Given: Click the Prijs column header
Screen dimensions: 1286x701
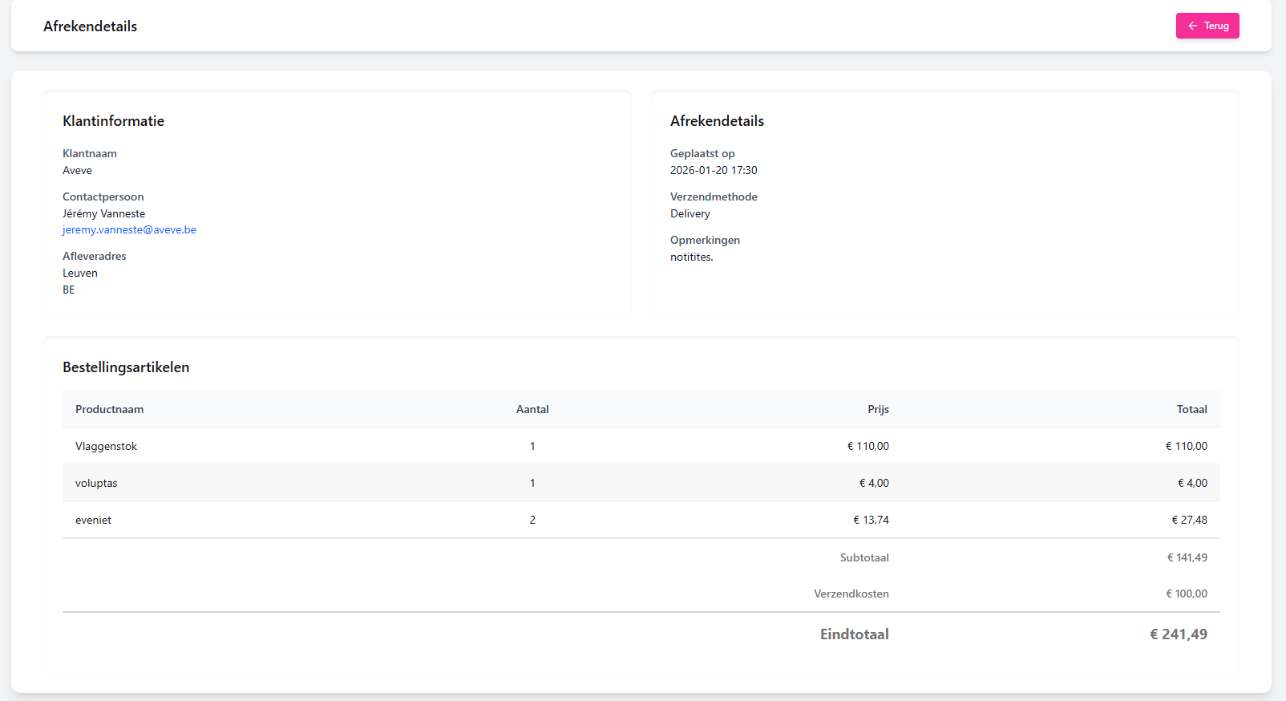Looking at the screenshot, I should 878,409.
